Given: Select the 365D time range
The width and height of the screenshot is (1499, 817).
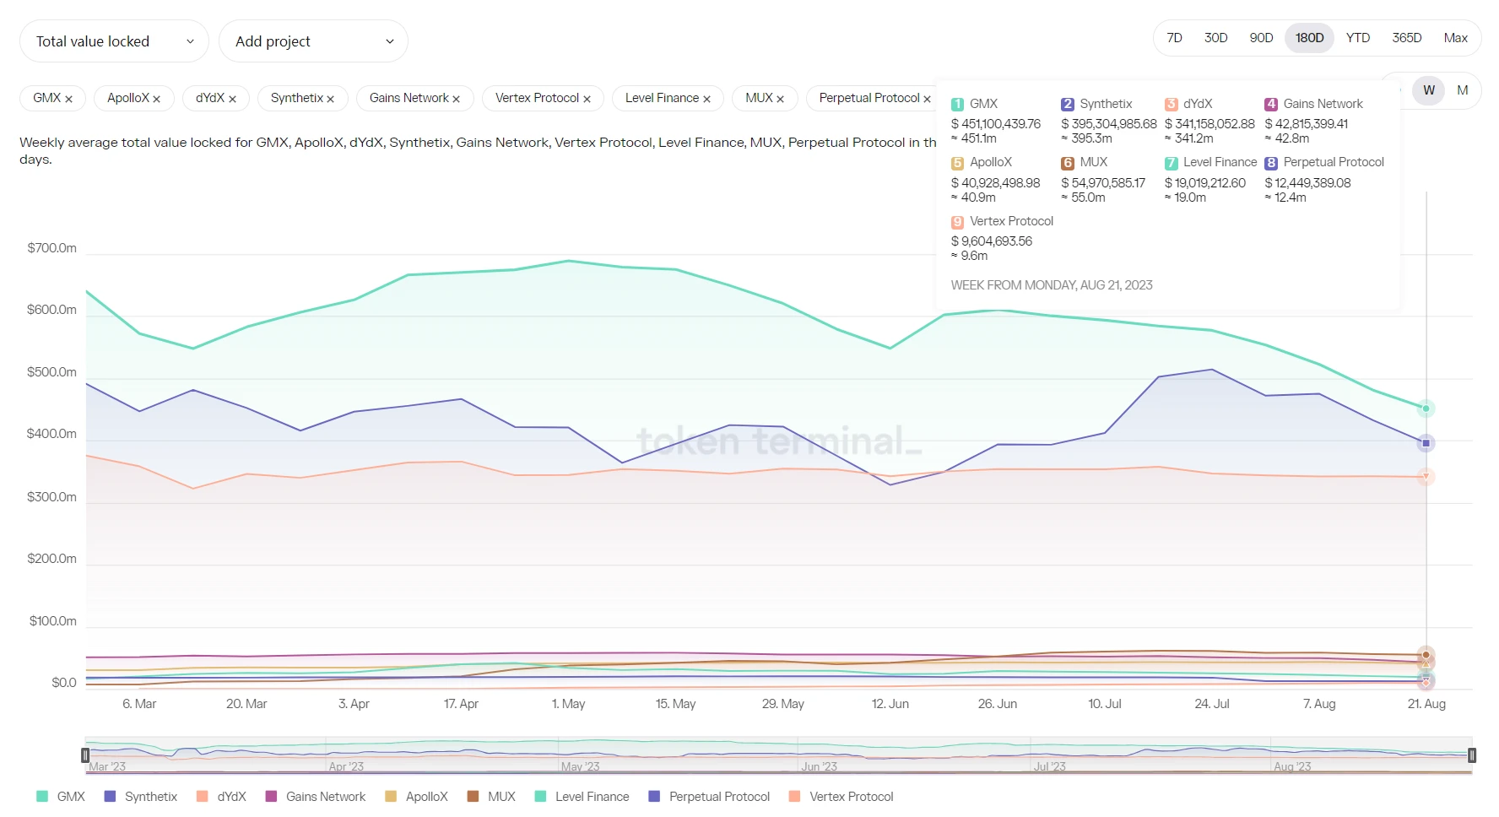Looking at the screenshot, I should 1407,38.
